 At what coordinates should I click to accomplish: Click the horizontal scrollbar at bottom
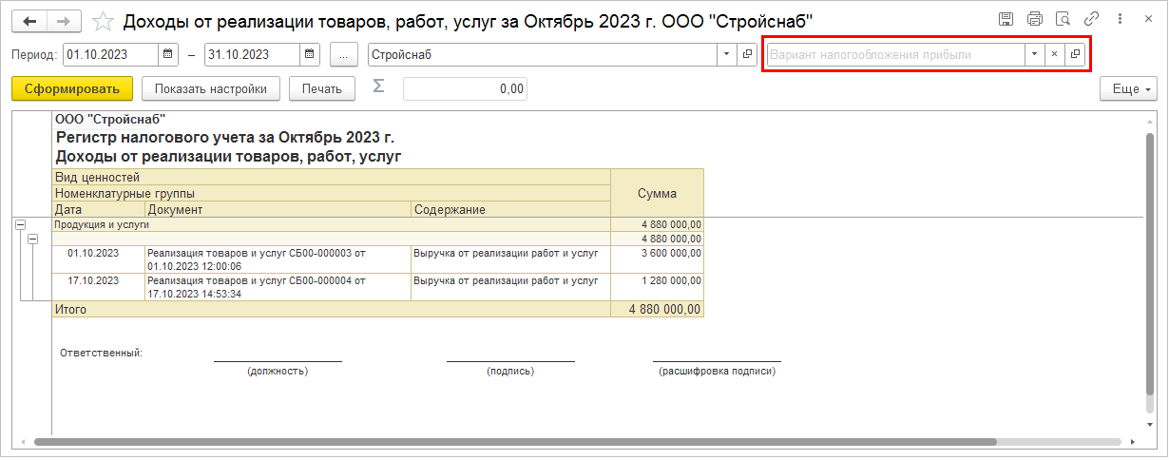[513, 442]
